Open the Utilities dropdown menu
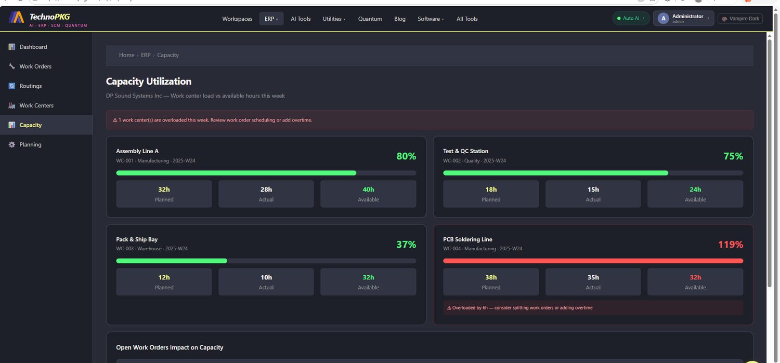Screen dimensions: 780x363 [x=334, y=19]
